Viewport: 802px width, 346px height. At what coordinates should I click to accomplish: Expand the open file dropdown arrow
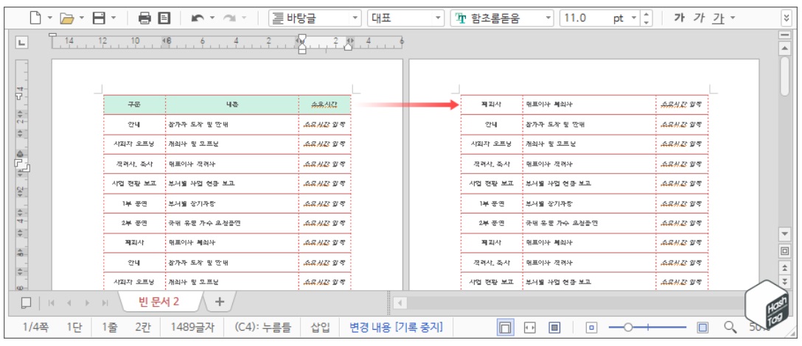click(82, 18)
